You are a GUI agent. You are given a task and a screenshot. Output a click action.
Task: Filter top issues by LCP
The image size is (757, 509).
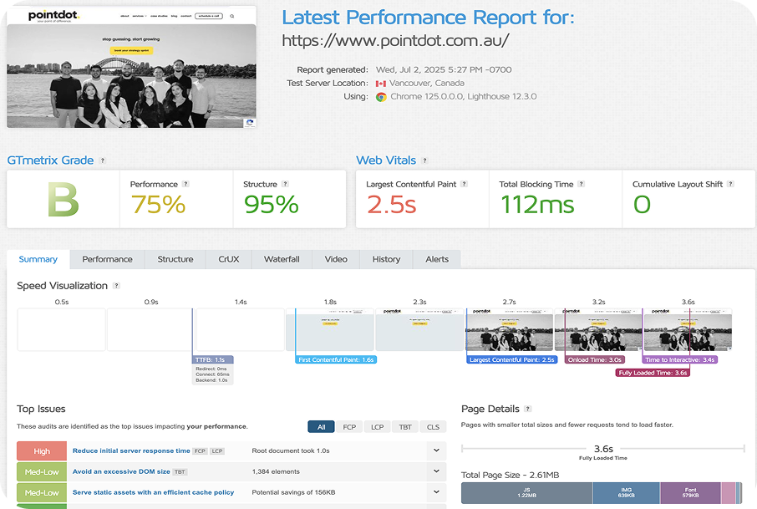pos(378,427)
